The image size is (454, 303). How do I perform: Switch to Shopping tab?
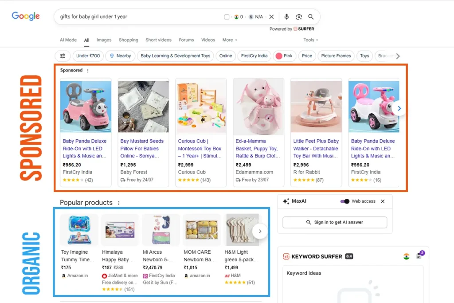[x=128, y=40]
